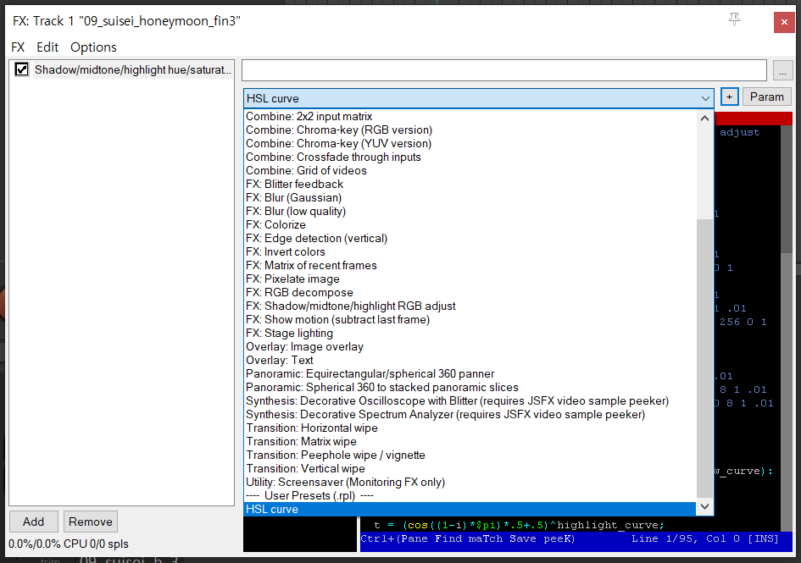This screenshot has height=563, width=801.
Task: Collapse the HSL curve preset dropdown
Action: click(705, 98)
